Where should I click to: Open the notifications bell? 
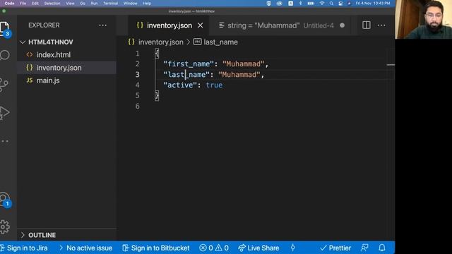click(x=382, y=248)
